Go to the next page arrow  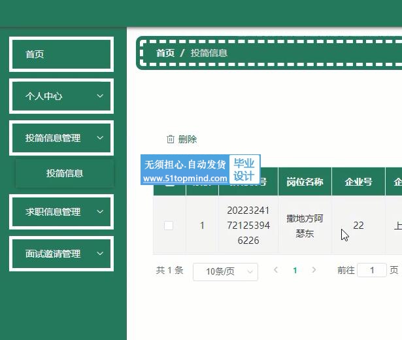tap(314, 270)
